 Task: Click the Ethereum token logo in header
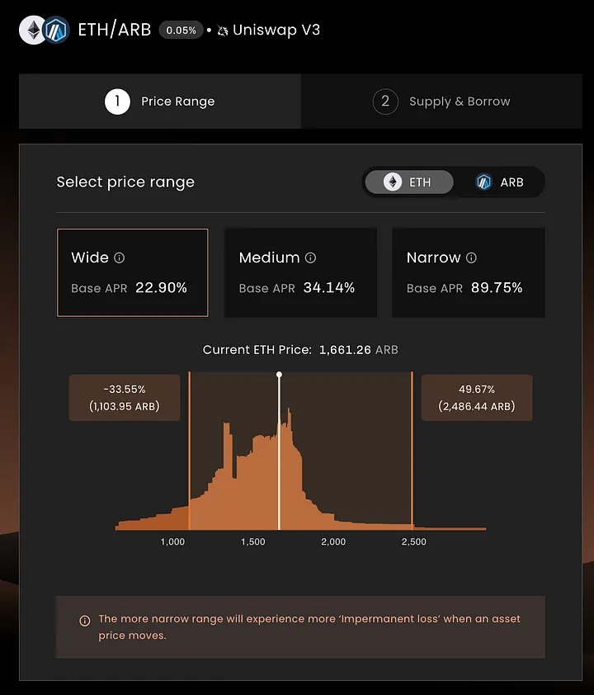(x=33, y=31)
